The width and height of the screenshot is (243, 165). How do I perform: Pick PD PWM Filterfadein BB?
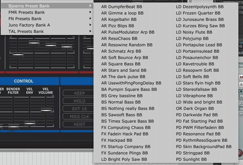point(200,128)
